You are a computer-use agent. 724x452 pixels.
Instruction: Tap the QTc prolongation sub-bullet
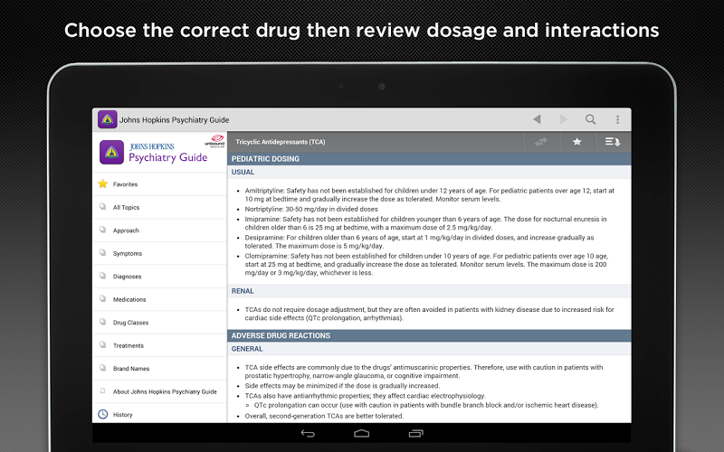tap(426, 405)
